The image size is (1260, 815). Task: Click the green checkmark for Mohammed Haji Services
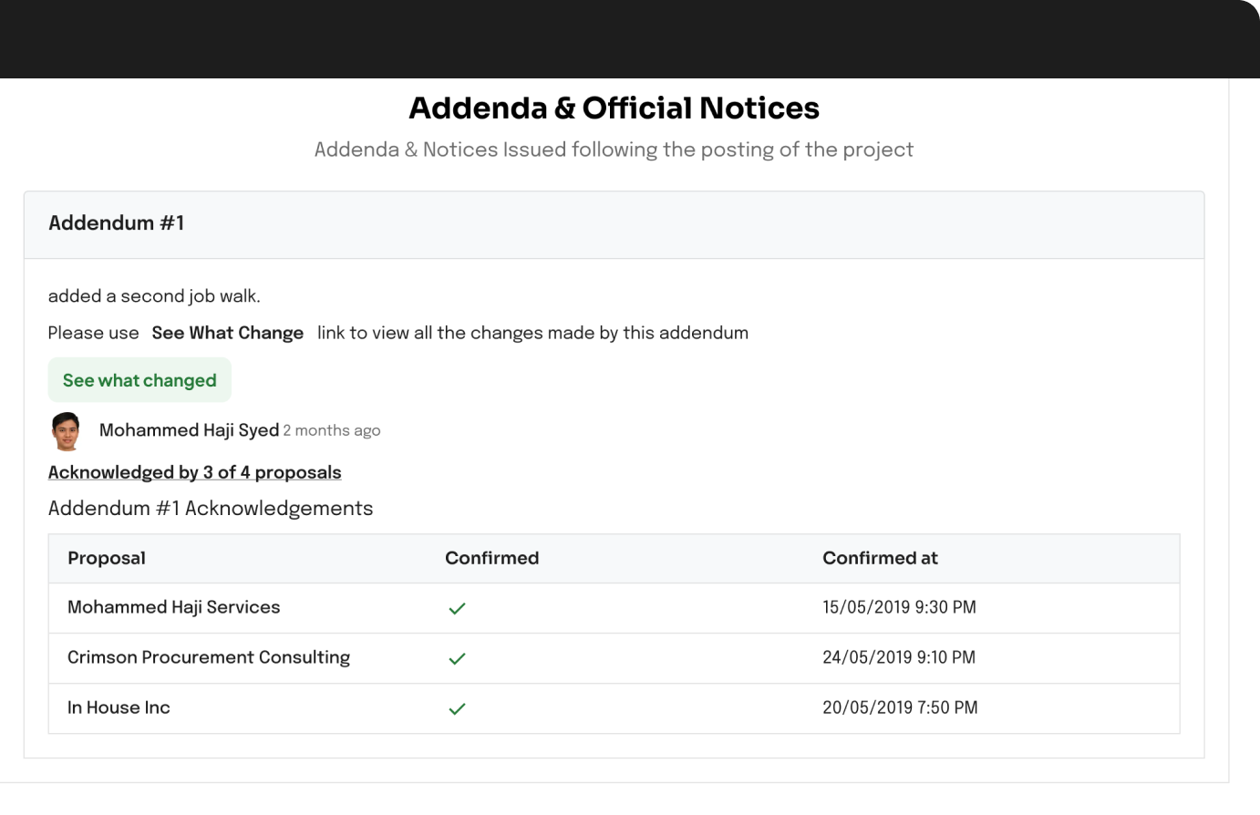click(x=457, y=608)
